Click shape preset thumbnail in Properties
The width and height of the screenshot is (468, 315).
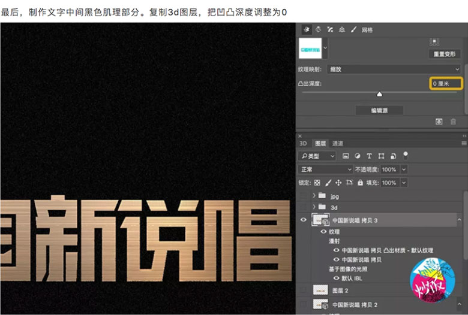coord(310,49)
